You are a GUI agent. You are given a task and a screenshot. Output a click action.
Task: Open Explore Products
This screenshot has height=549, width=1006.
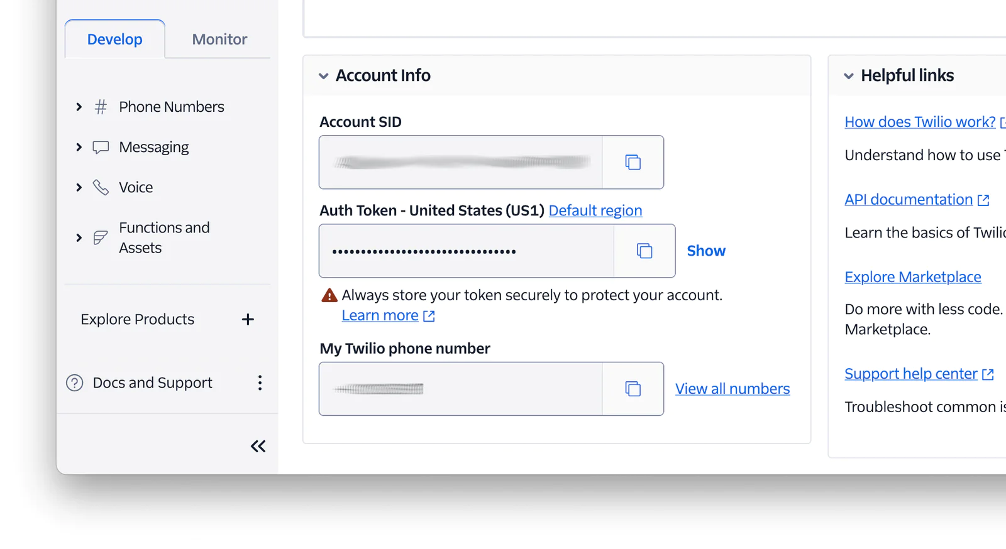[137, 319]
